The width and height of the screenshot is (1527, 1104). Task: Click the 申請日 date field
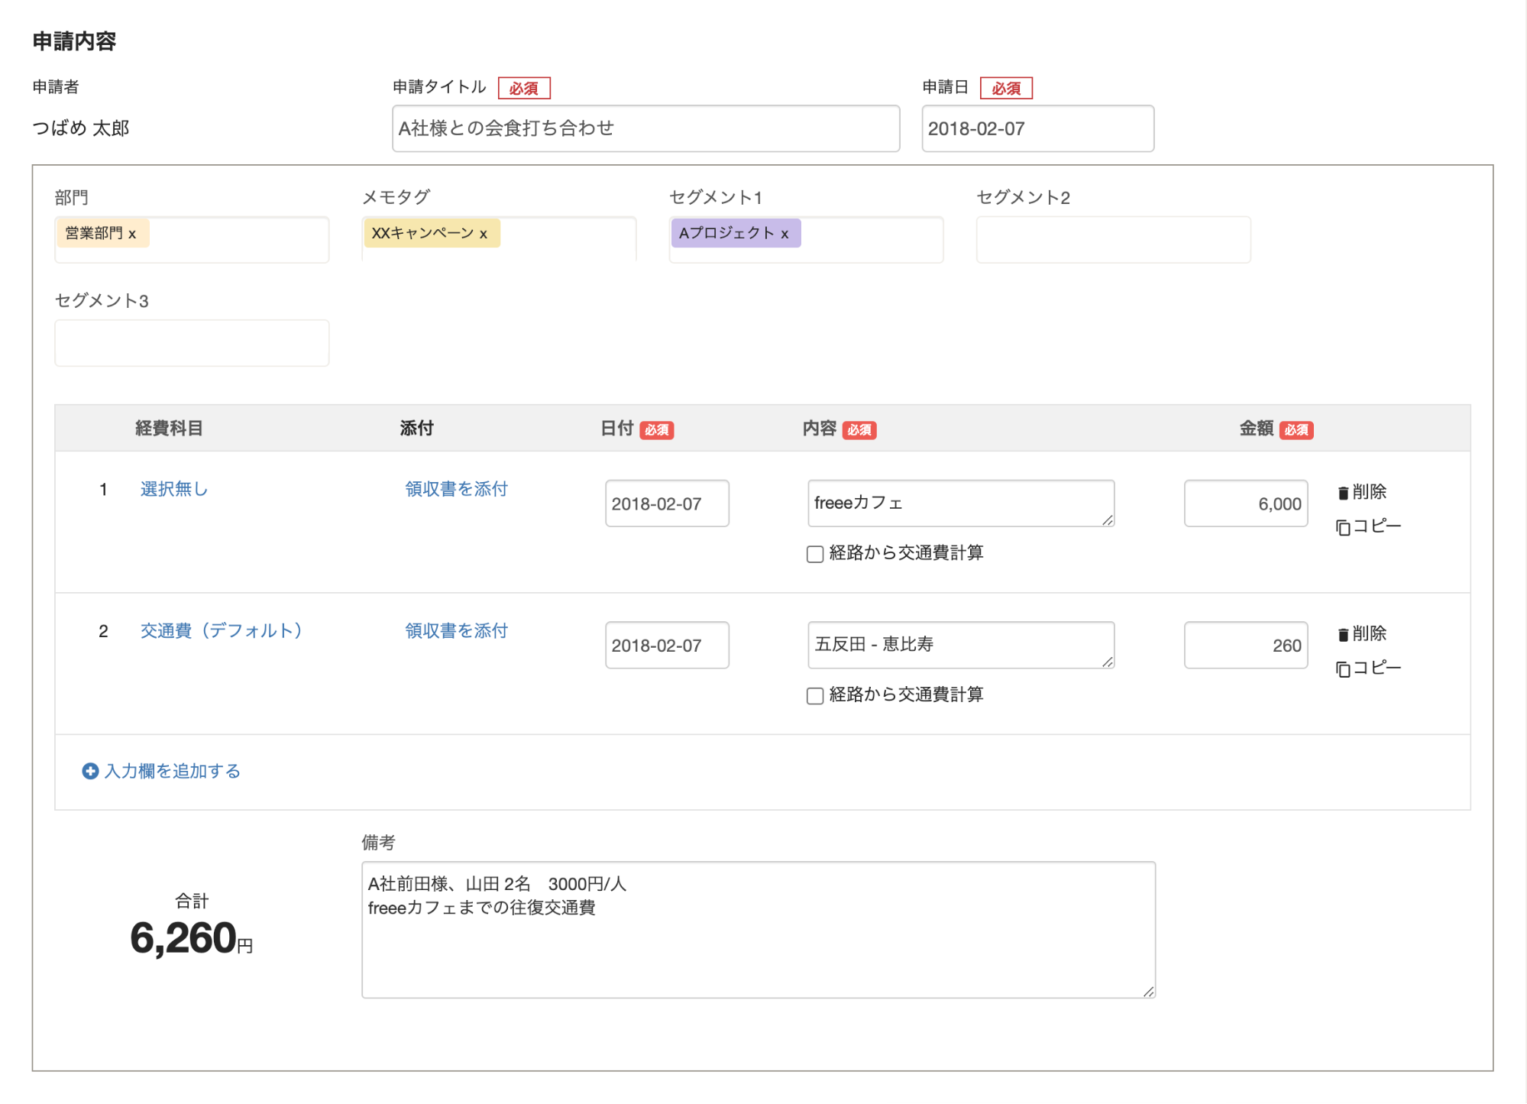pyautogui.click(x=1037, y=128)
